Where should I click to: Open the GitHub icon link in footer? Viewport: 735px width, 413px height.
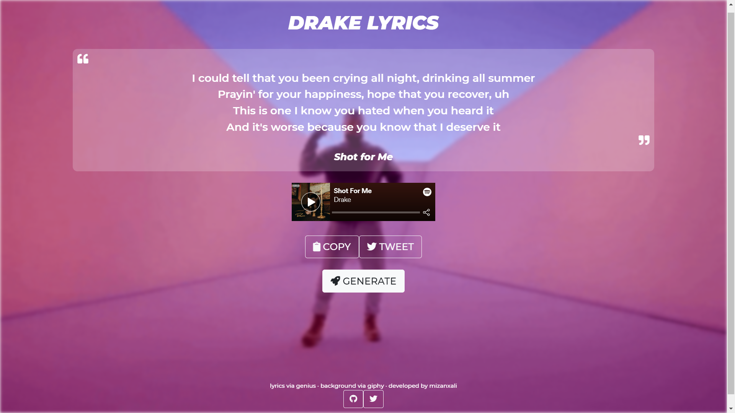353,399
